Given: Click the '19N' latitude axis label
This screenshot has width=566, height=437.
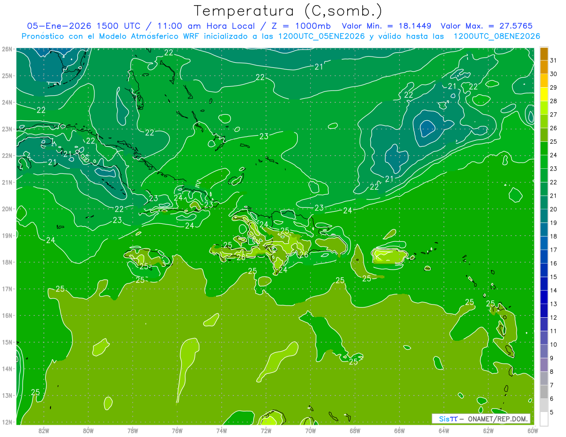Looking at the screenshot, I should click(x=7, y=235).
